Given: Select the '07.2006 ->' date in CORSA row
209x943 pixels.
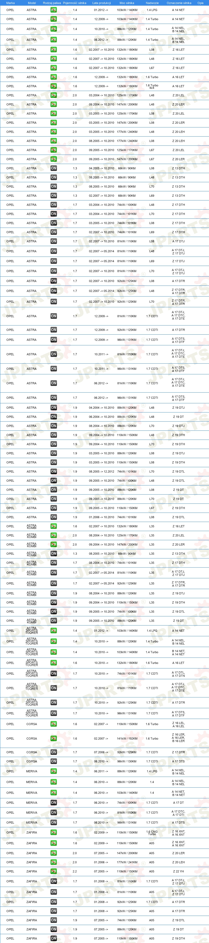Looking at the screenshot, I should (101, 752).
